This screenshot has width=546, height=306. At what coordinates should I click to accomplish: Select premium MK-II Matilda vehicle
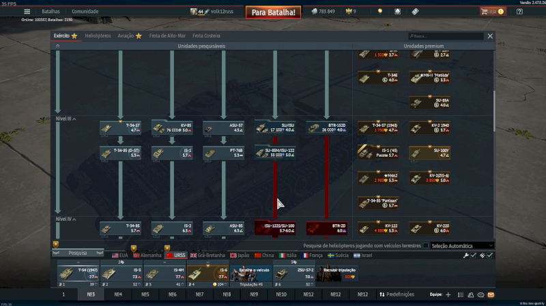coord(430,78)
